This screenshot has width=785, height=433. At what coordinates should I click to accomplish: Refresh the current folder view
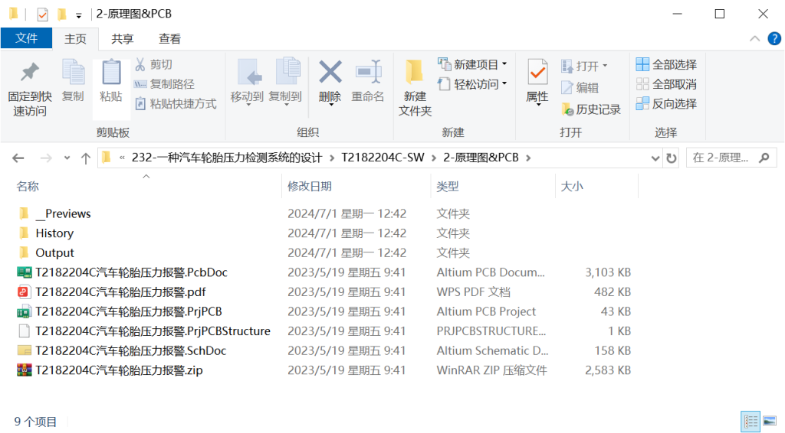(x=672, y=158)
